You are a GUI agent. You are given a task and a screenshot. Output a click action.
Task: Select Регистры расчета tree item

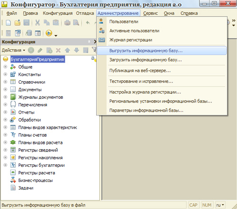click(x=36, y=173)
